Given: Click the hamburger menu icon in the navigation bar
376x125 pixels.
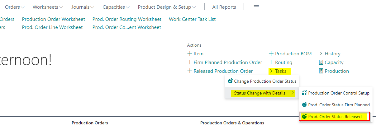Looking at the screenshot, I should coord(256,7).
